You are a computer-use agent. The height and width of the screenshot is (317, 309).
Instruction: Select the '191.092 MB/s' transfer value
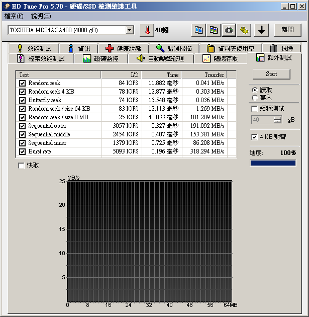click(208, 126)
